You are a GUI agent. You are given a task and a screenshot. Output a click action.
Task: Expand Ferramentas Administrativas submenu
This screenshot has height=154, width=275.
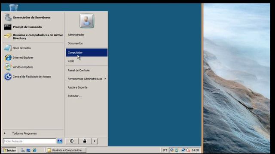tap(87, 79)
